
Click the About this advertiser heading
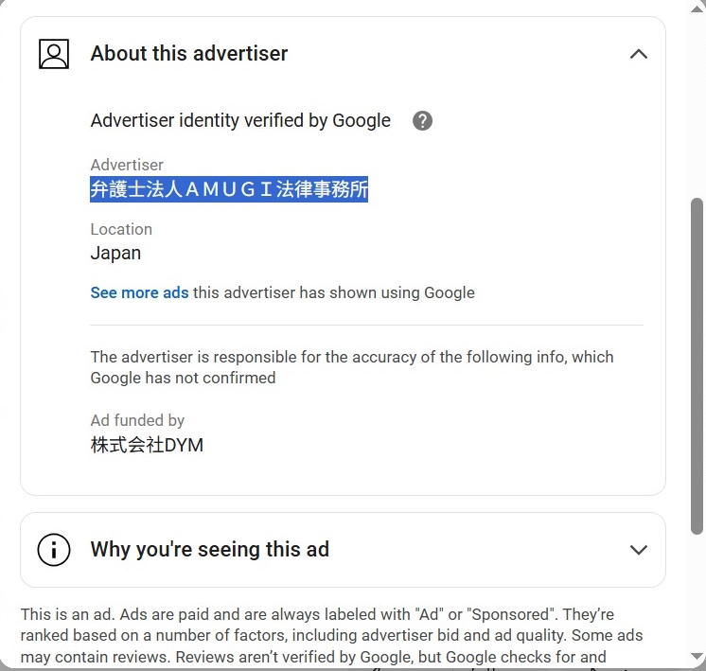189,54
